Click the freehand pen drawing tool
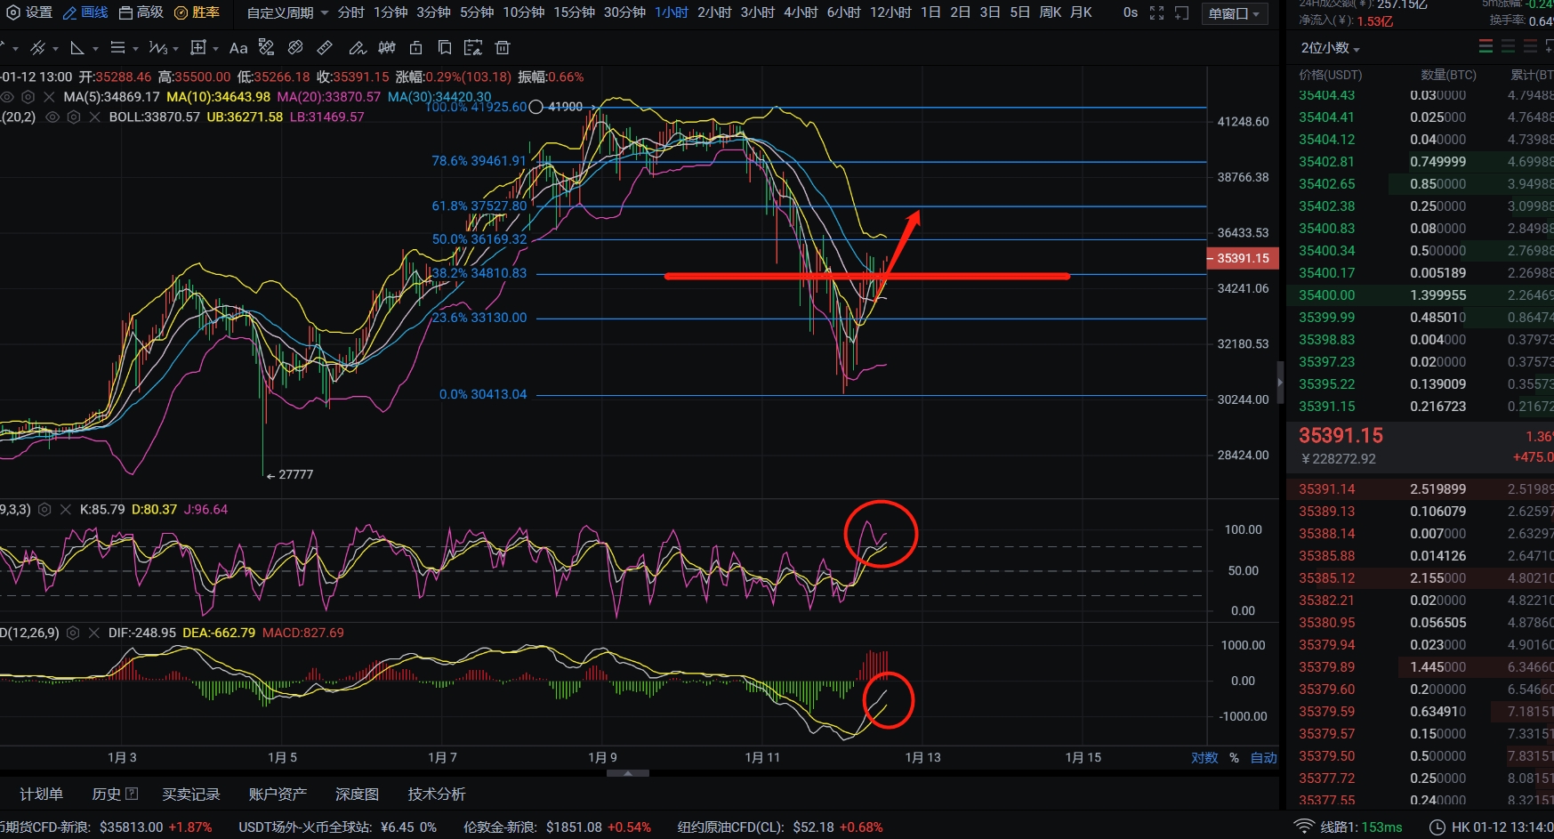 pyautogui.click(x=357, y=48)
